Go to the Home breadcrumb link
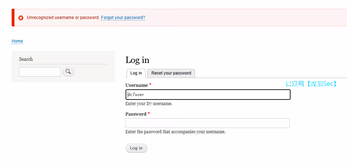 click(x=17, y=41)
